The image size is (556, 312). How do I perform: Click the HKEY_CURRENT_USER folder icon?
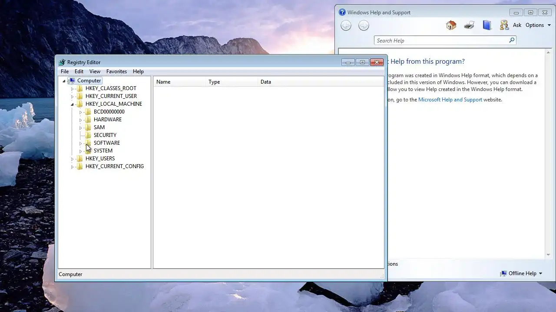point(79,96)
